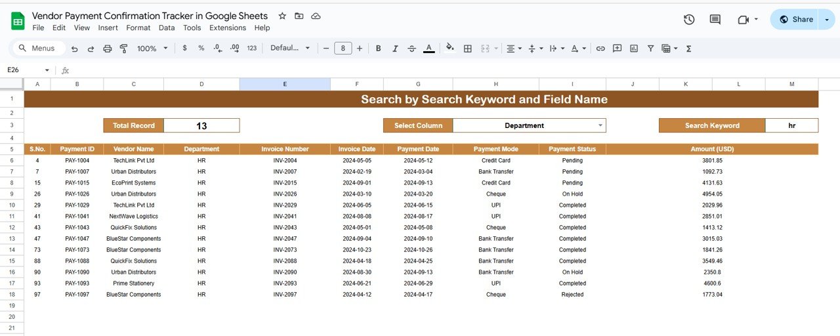This screenshot has width=840, height=336.
Task: Click the Search Keyword cell containing hr
Action: coord(791,125)
